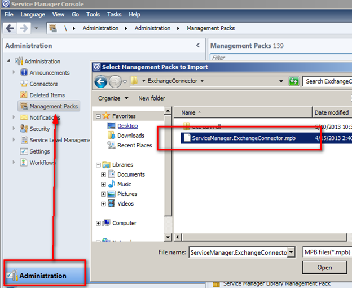The height and width of the screenshot is (288, 352).
Task: Sort by the Date modified column
Action: (x=332, y=112)
